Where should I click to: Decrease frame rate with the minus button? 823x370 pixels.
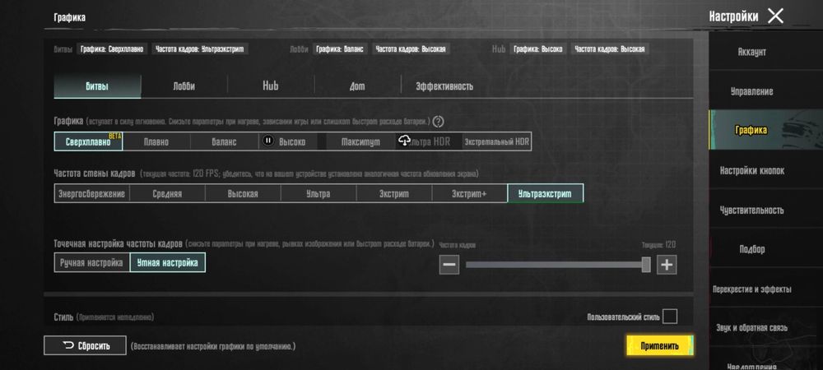[x=449, y=265]
